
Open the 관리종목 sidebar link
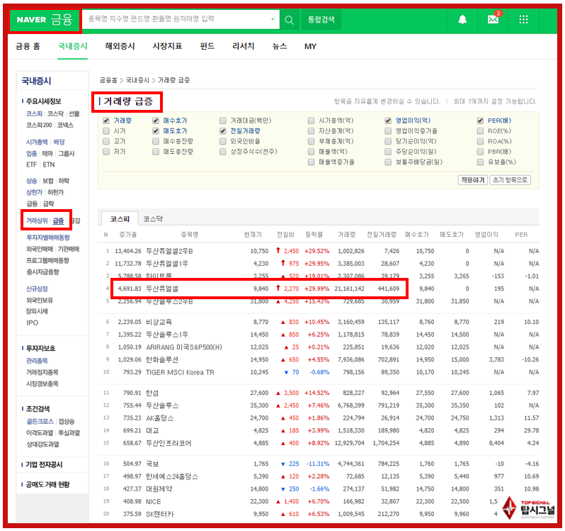(37, 361)
